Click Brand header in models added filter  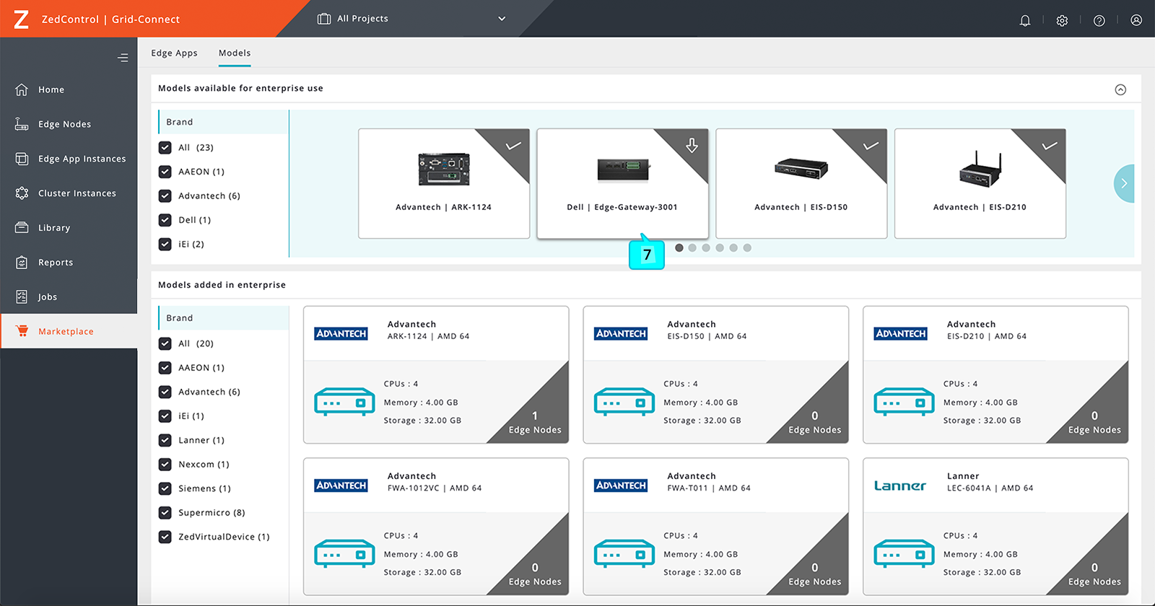coord(223,318)
